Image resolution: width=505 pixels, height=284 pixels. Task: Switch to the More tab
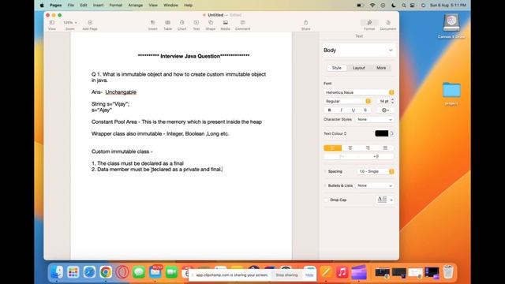click(381, 68)
